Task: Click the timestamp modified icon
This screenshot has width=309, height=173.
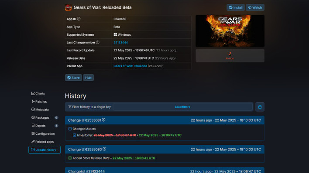Action: coord(74,135)
